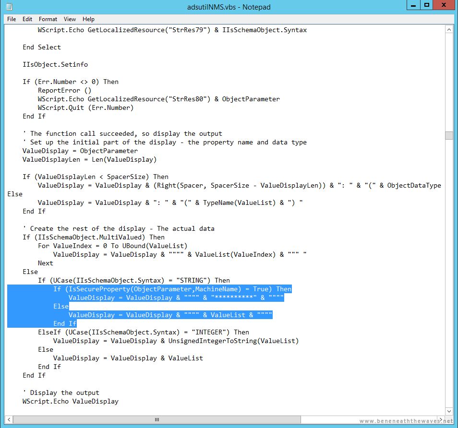Close the adsutilNMS.vbs Notepad window
458x428 pixels.
coord(444,5)
